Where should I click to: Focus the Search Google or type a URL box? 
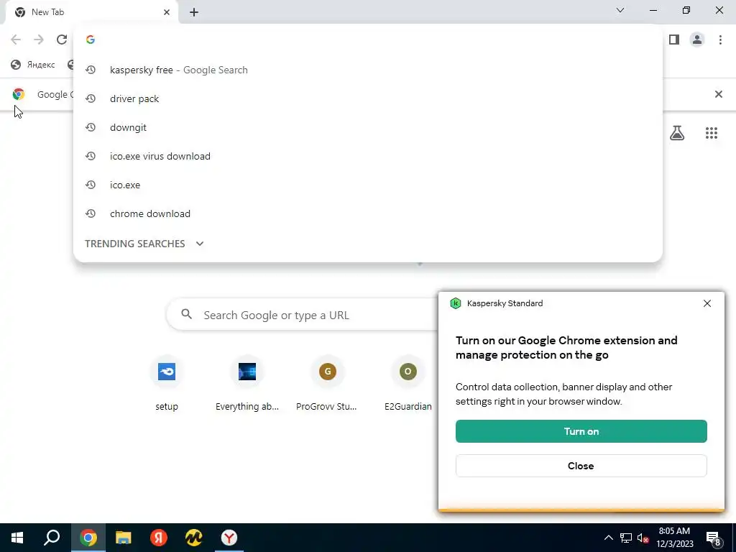[x=303, y=315]
